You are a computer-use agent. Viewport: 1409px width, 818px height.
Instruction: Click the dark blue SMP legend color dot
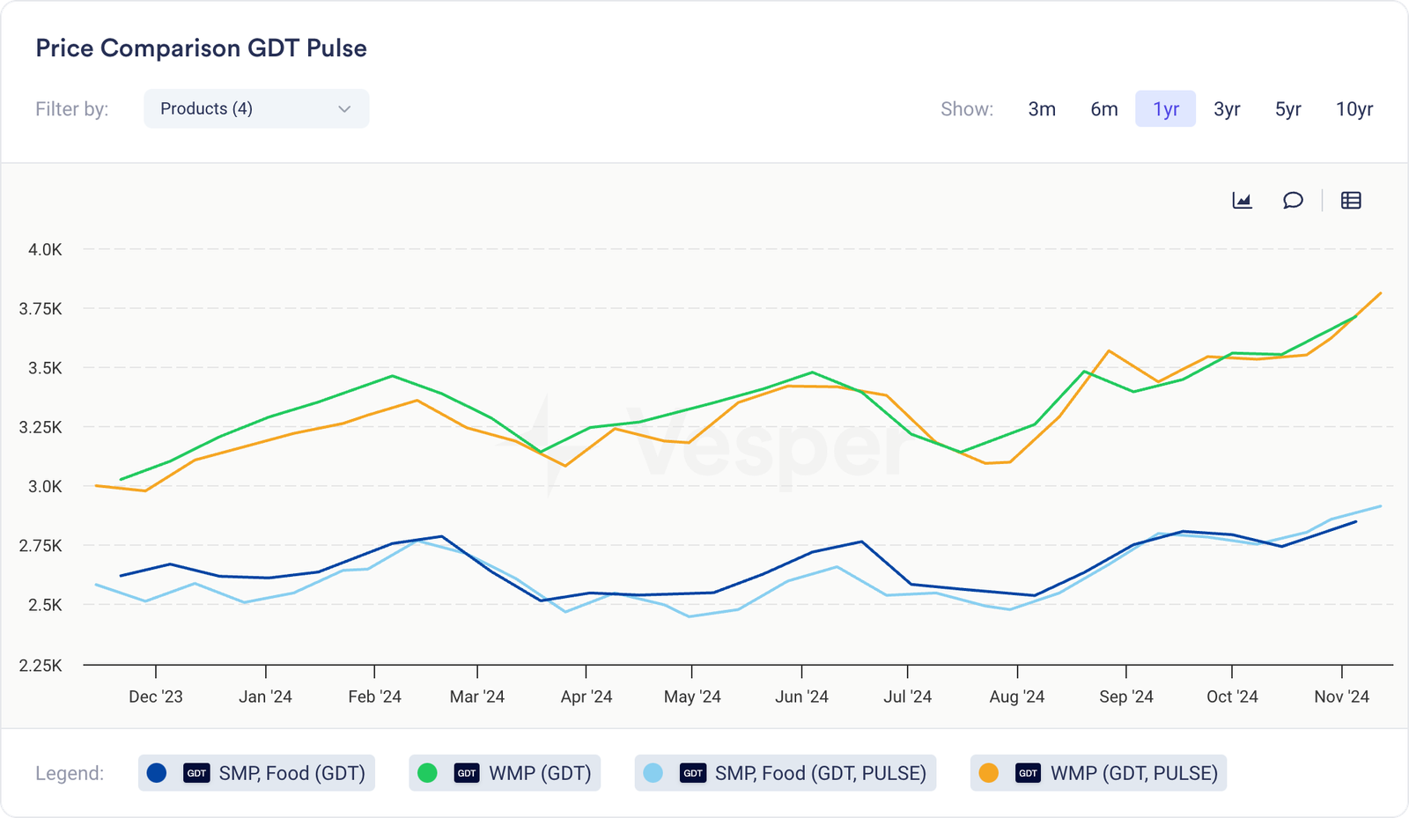pos(157,773)
